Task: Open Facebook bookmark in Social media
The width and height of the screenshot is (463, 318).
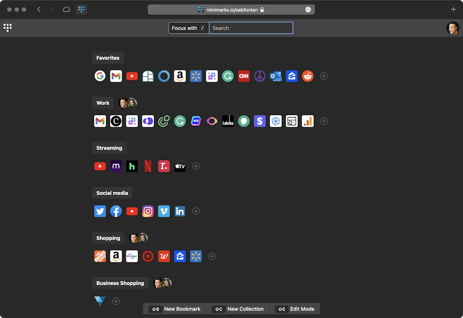Action: tap(116, 211)
